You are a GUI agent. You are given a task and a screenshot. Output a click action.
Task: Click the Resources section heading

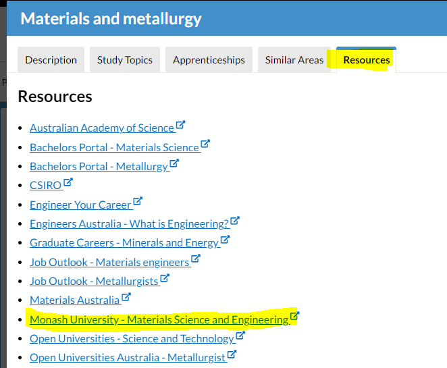tap(55, 97)
